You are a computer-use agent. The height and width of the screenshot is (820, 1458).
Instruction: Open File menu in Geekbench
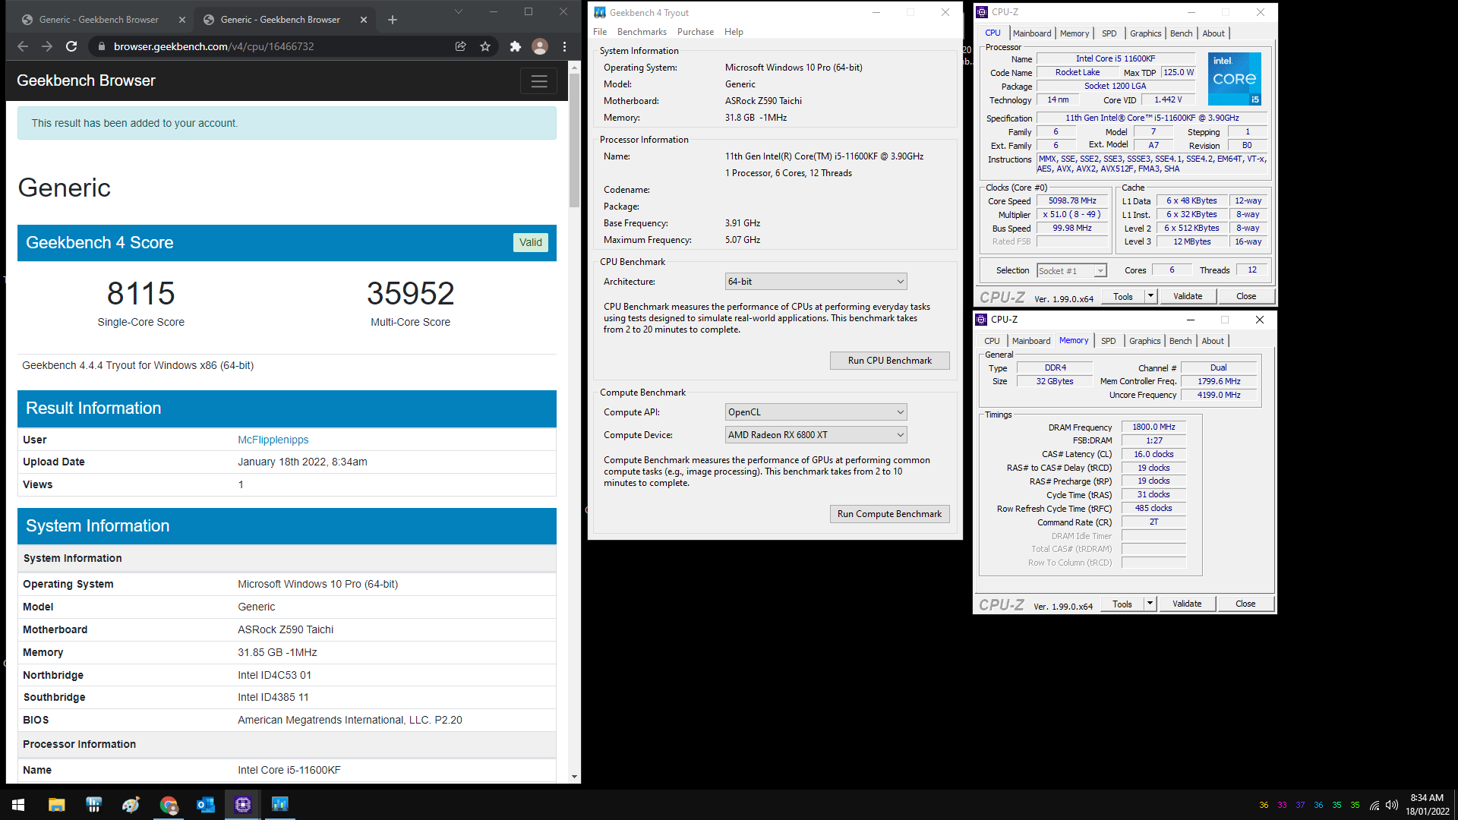(600, 32)
